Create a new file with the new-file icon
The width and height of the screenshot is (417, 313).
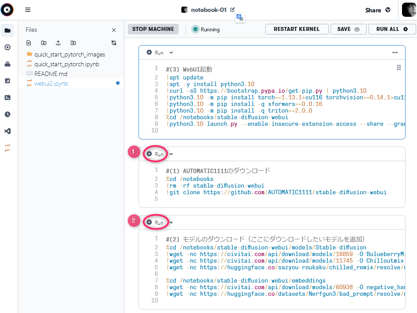[x=28, y=43]
